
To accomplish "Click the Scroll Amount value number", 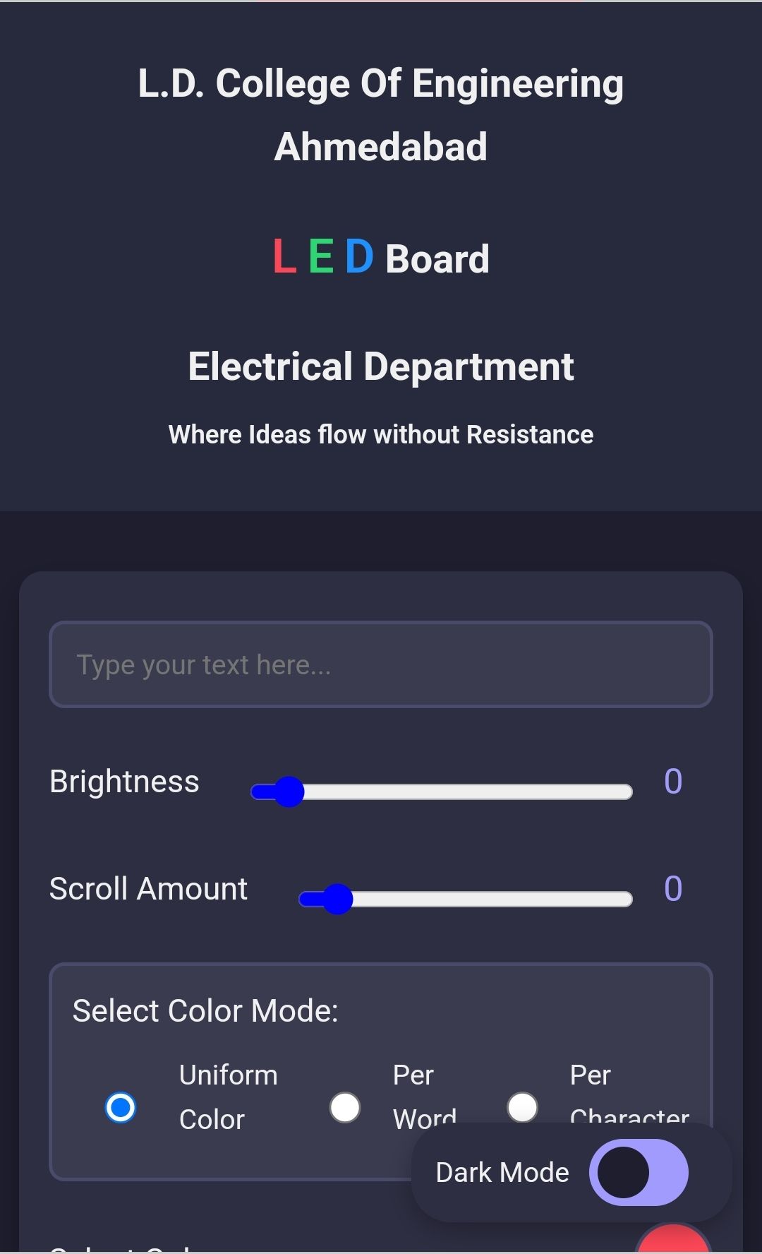I will pyautogui.click(x=673, y=889).
